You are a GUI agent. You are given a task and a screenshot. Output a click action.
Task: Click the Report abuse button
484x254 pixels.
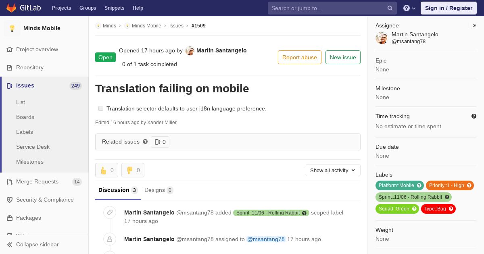click(299, 57)
